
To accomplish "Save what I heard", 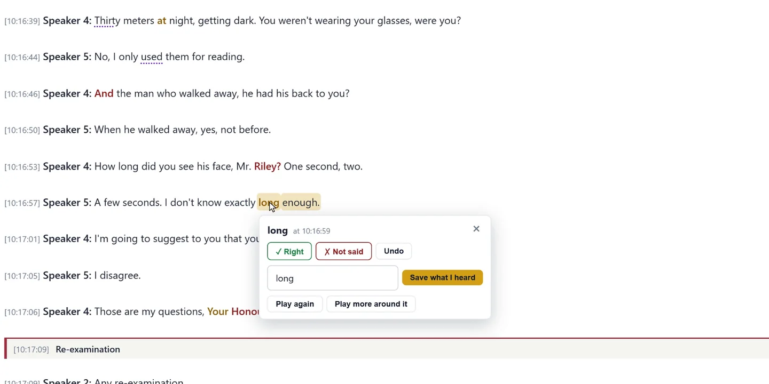I will [x=442, y=277].
